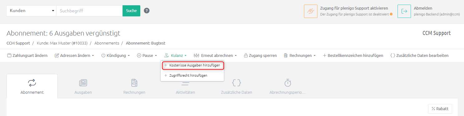Click the help question mark icon
Screen dimensions: 464x116
147,11
